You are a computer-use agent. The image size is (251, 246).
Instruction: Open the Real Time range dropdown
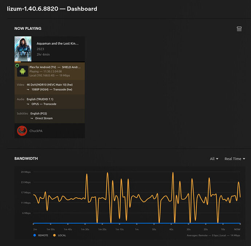pyautogui.click(x=235, y=159)
